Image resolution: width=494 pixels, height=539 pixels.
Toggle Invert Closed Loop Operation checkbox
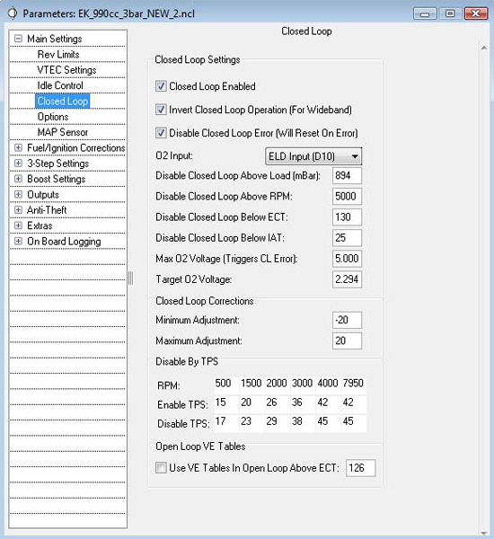click(x=161, y=110)
